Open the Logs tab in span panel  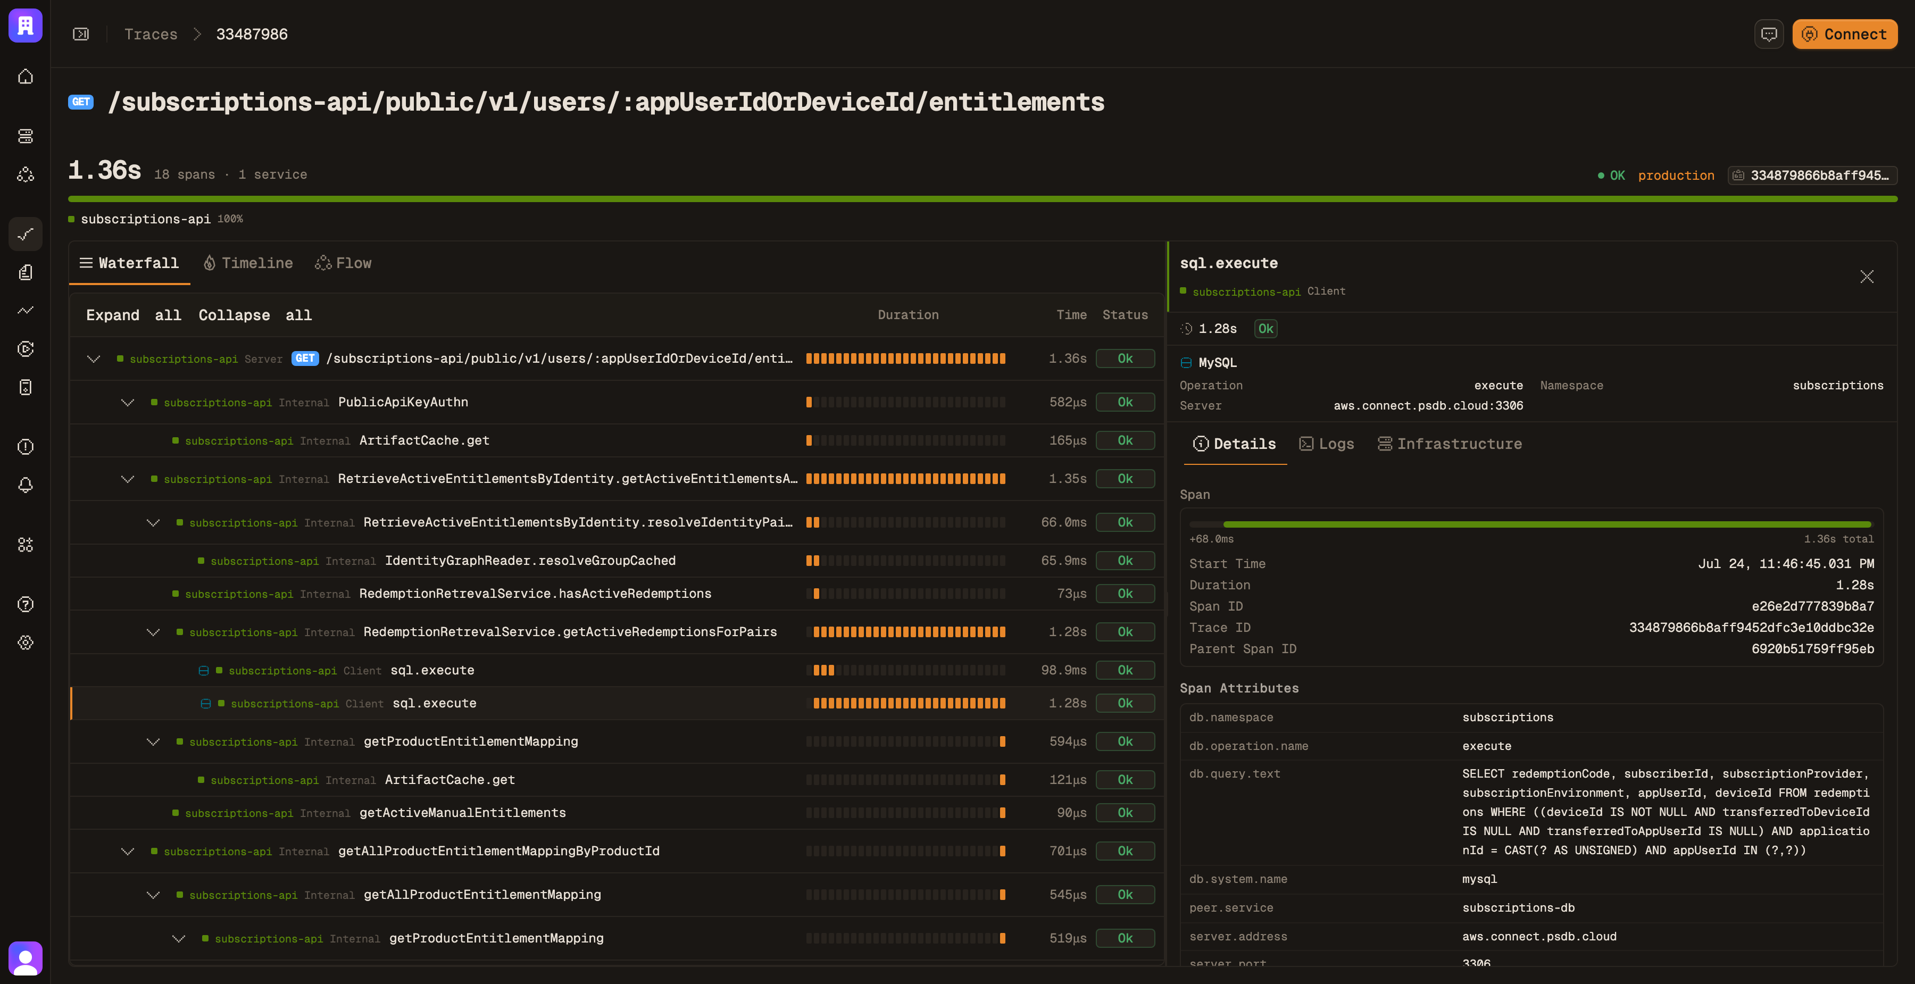pyautogui.click(x=1327, y=444)
